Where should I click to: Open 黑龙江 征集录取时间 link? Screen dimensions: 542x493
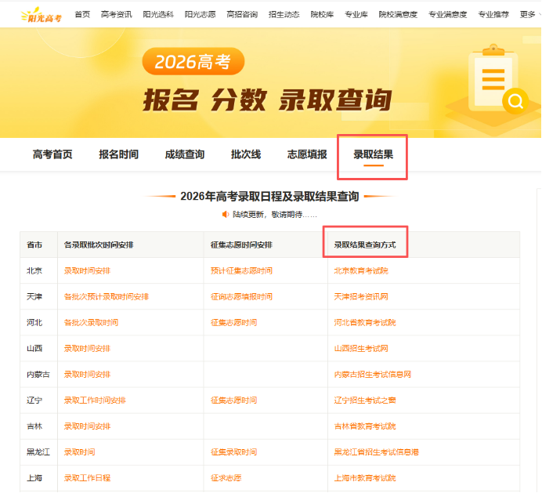click(x=233, y=452)
